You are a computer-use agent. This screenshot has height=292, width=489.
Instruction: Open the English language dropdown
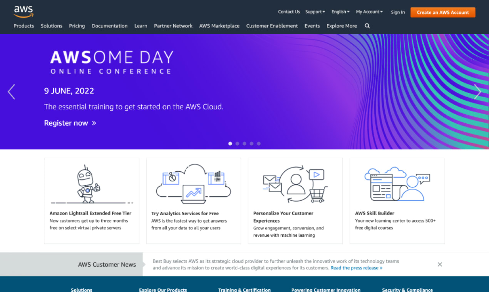(340, 12)
